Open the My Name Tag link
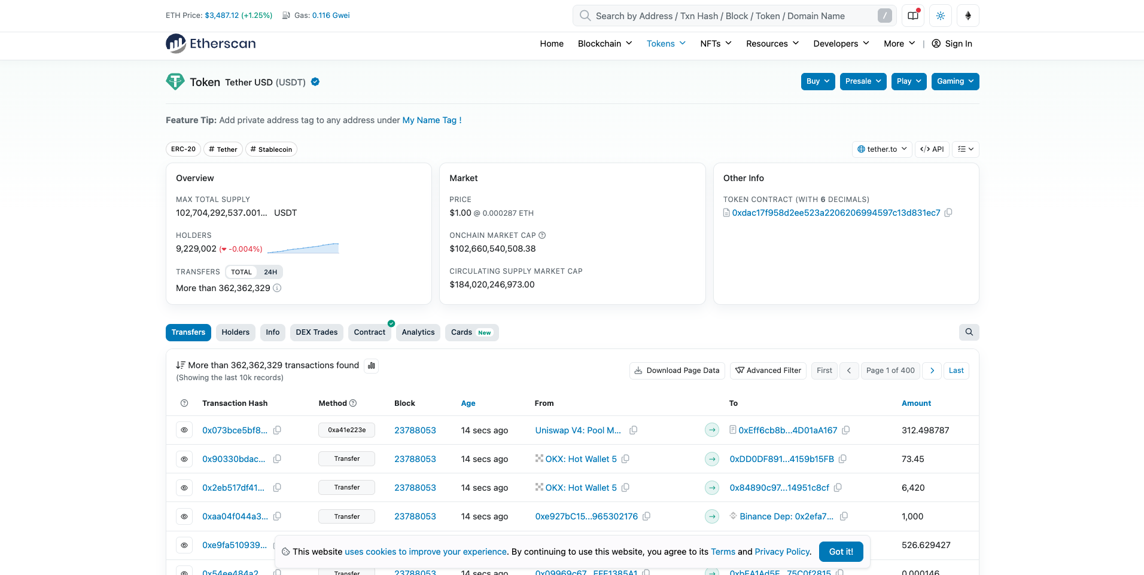The width and height of the screenshot is (1144, 575). 432,120
